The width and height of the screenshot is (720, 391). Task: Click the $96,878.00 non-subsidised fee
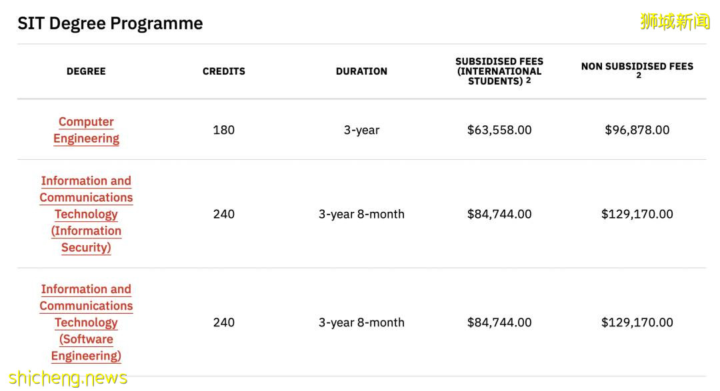[x=637, y=130]
